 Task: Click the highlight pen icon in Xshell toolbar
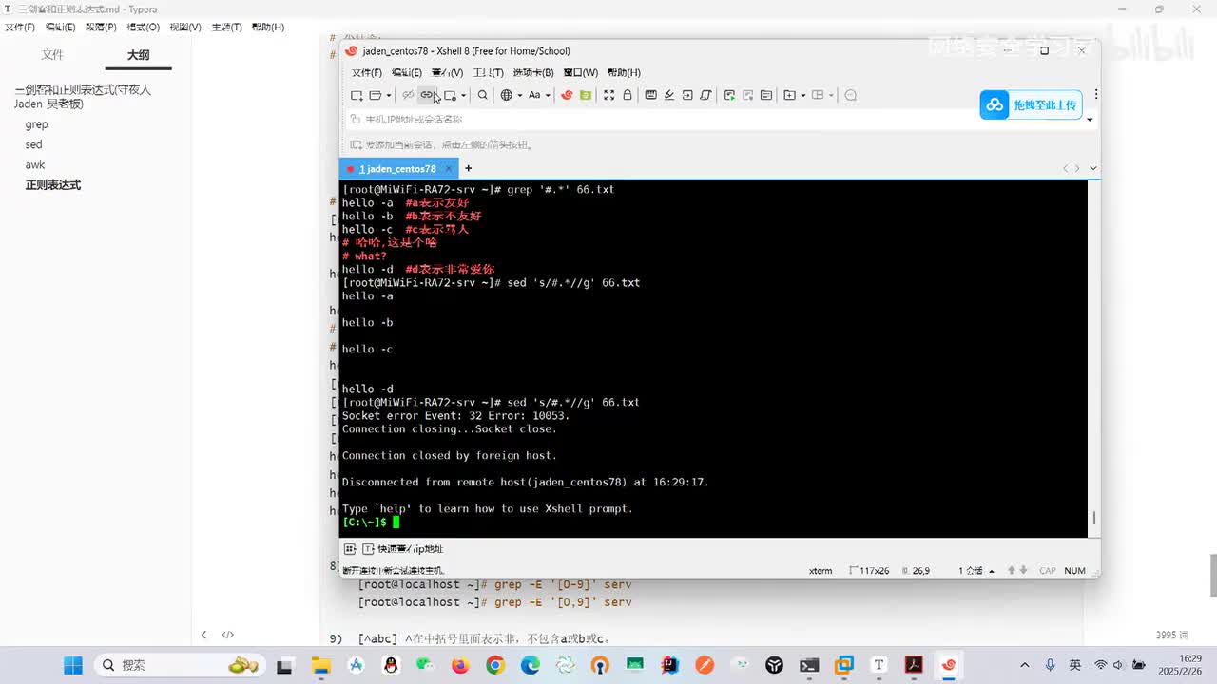point(669,95)
